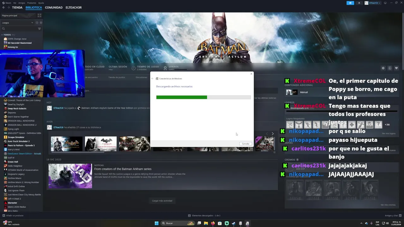
Task: Collapse the TODOS games category
Action: tap(2, 35)
